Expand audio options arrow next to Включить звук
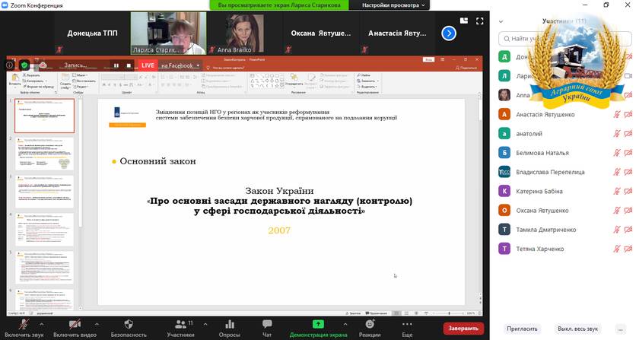This screenshot has width=639, height=340. pyautogui.click(x=41, y=325)
